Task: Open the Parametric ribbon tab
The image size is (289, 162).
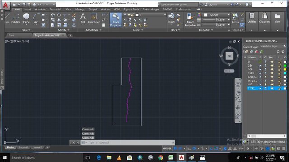Action: (56, 9)
